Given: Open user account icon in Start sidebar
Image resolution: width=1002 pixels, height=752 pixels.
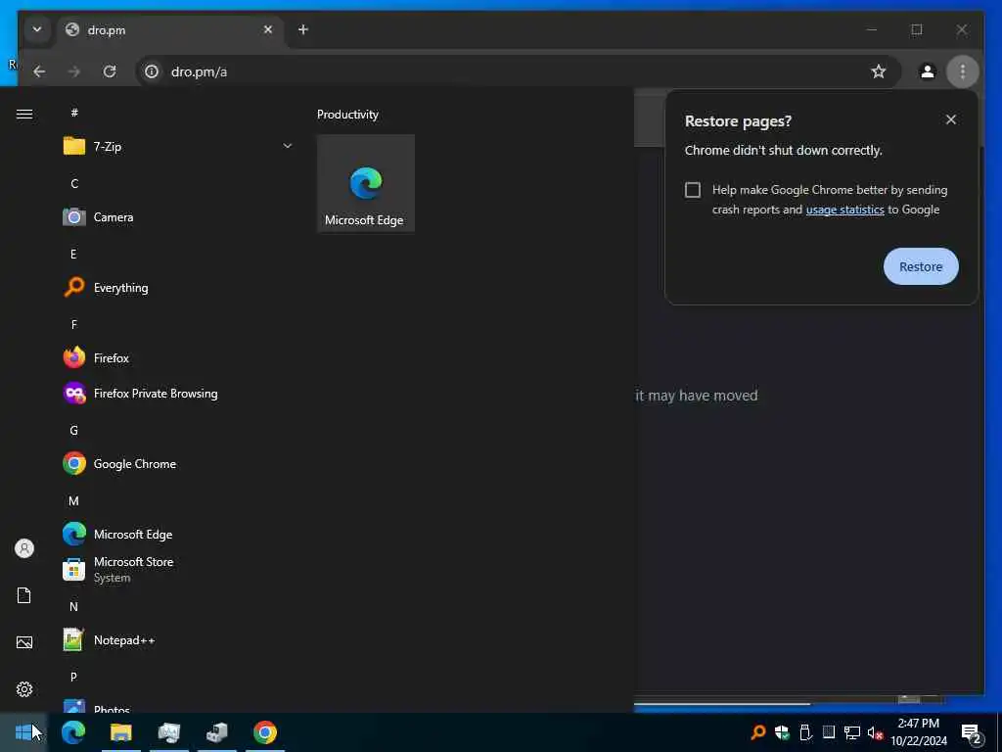Looking at the screenshot, I should tap(24, 548).
